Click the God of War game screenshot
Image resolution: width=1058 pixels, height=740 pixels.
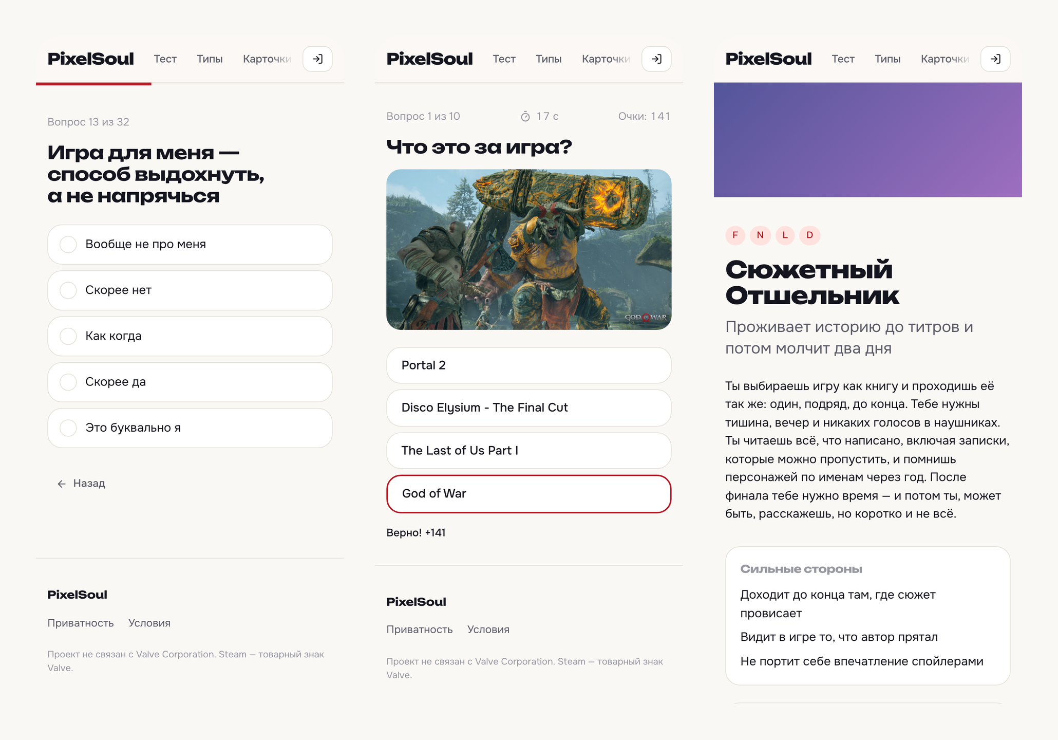pyautogui.click(x=528, y=250)
